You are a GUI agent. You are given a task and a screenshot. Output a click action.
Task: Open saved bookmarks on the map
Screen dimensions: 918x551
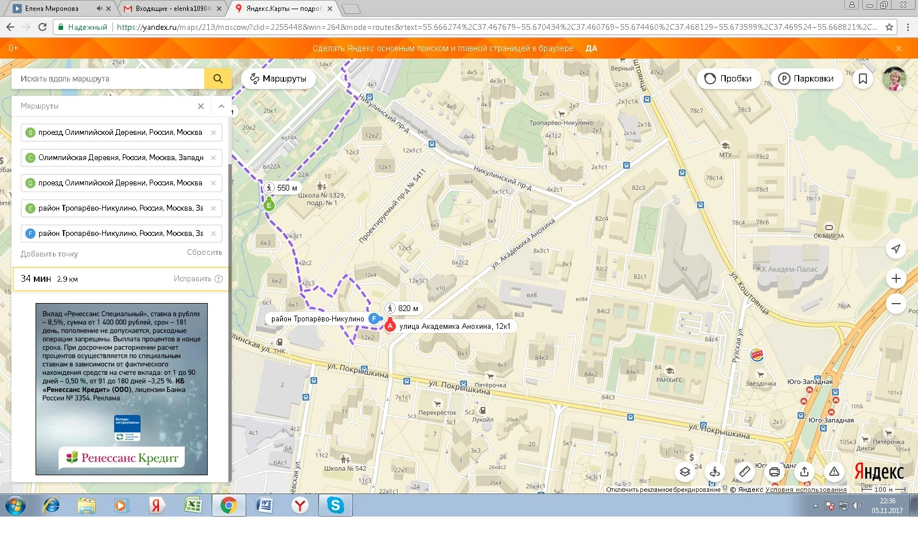863,79
